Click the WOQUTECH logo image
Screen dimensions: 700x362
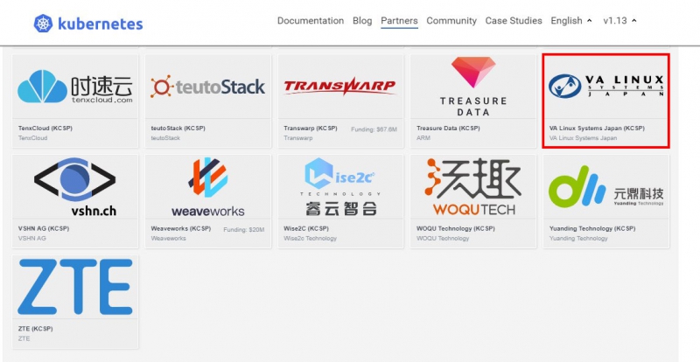pyautogui.click(x=473, y=186)
